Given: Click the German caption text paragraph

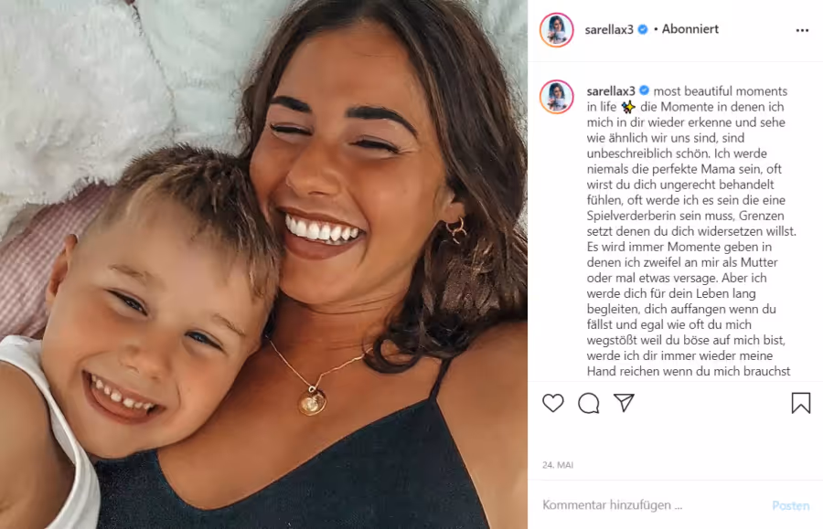Looking at the screenshot, I should click(x=691, y=231).
